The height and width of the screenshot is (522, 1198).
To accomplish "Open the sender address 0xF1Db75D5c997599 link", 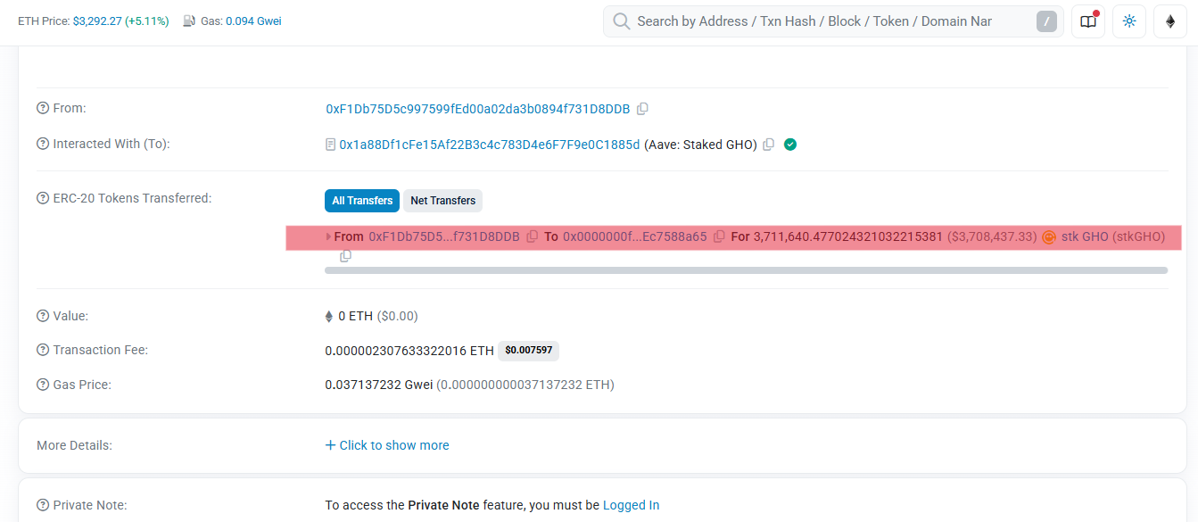I will pyautogui.click(x=477, y=109).
